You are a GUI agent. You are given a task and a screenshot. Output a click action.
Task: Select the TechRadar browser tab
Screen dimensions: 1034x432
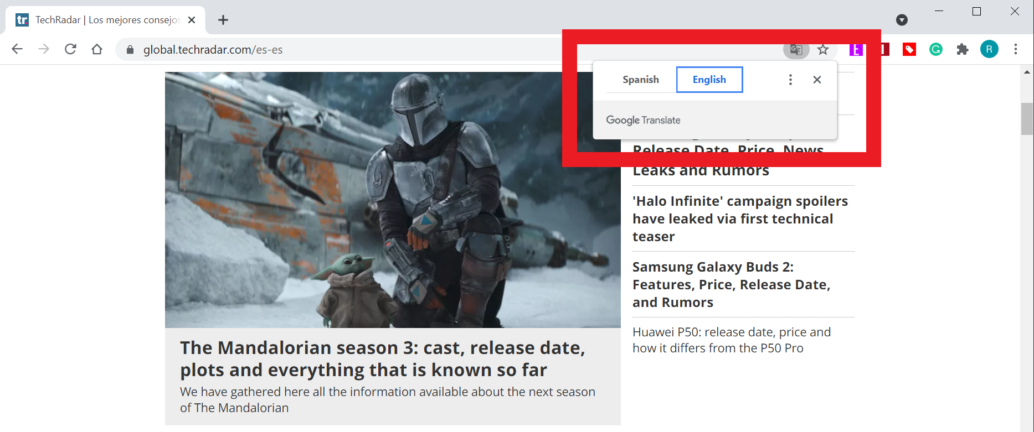105,20
